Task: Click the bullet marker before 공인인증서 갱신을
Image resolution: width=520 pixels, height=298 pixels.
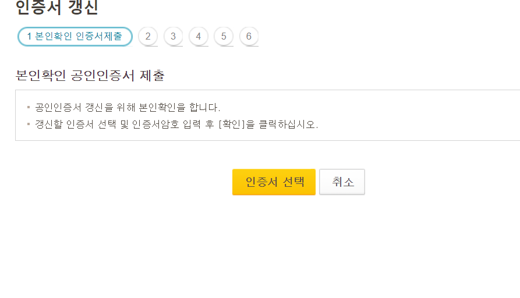Action: [x=29, y=107]
